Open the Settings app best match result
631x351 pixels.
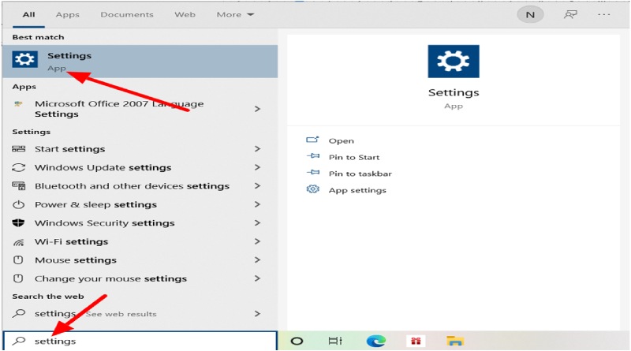point(140,62)
